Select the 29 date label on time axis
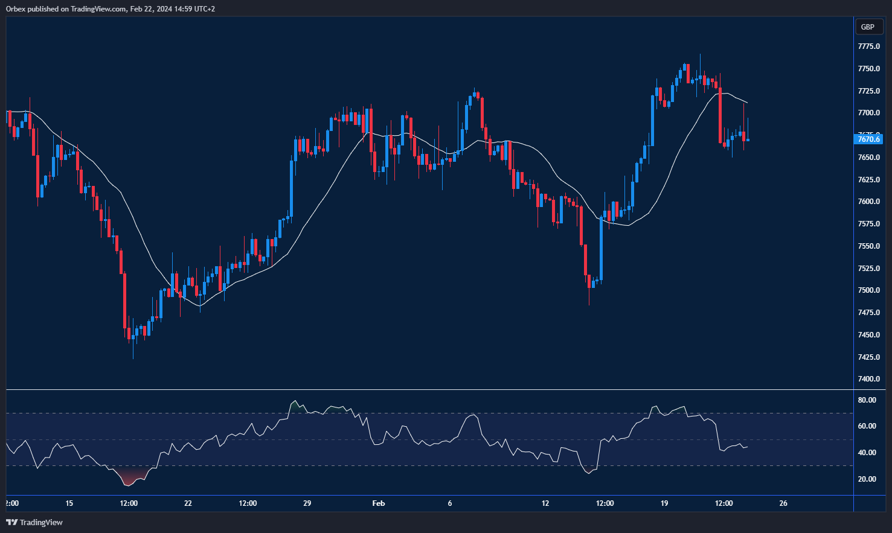892x533 pixels. 307,503
